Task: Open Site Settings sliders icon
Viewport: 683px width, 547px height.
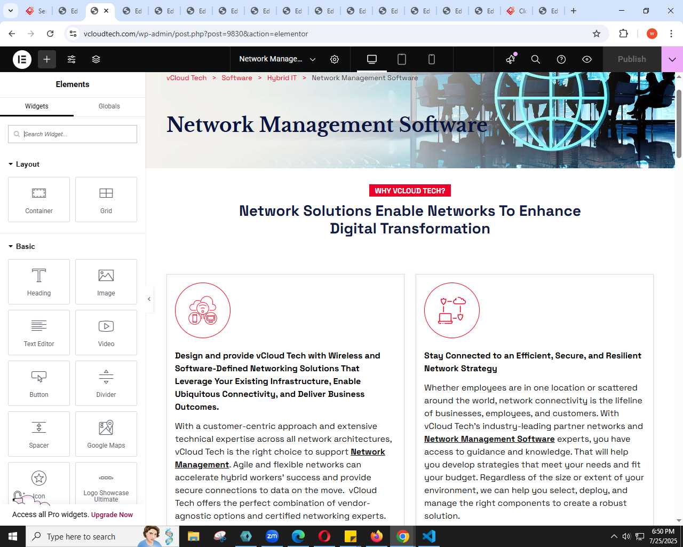Action: tap(72, 59)
